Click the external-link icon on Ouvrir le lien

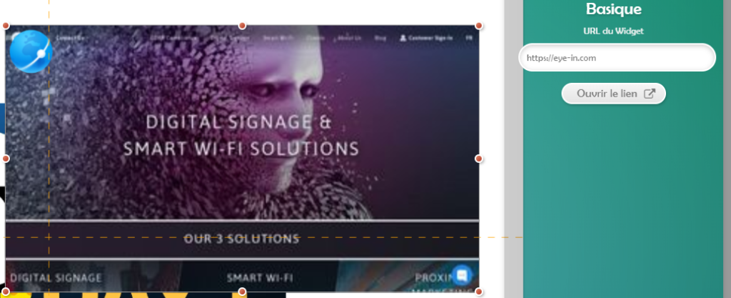(649, 94)
